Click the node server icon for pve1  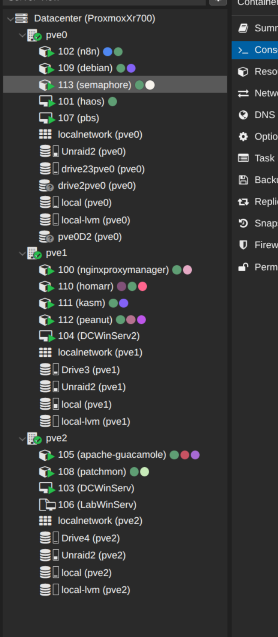pyautogui.click(x=34, y=253)
